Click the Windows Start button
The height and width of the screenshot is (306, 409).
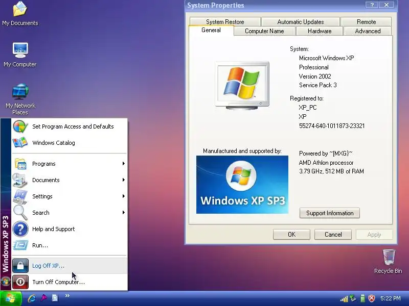pyautogui.click(x=10, y=298)
